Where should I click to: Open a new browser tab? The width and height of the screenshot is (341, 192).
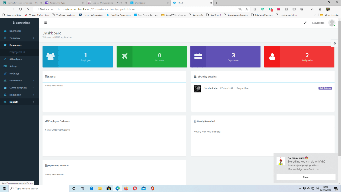coord(216,3)
